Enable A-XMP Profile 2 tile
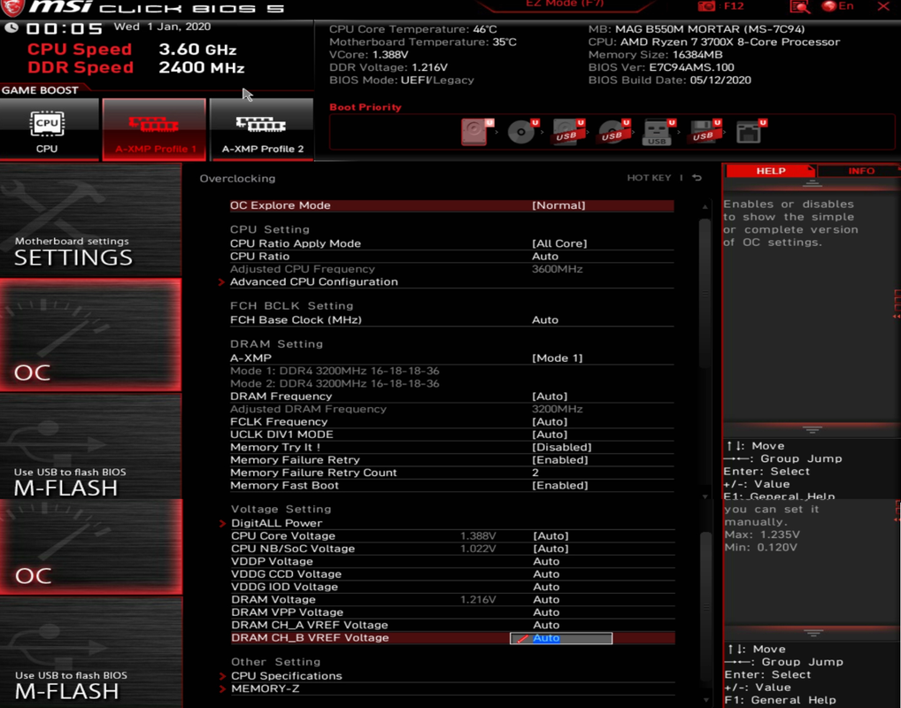Screen dimensions: 901x708 [x=261, y=128]
